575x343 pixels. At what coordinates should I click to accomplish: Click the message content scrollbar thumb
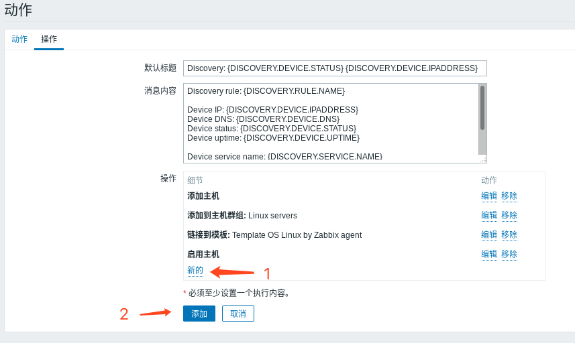(x=482, y=108)
